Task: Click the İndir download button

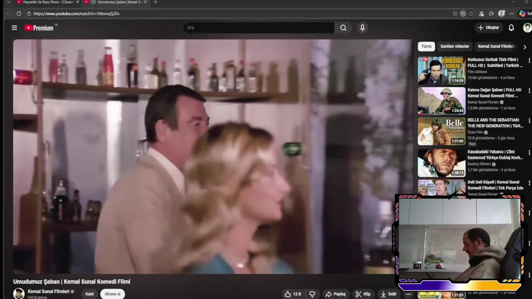Action: click(388, 294)
